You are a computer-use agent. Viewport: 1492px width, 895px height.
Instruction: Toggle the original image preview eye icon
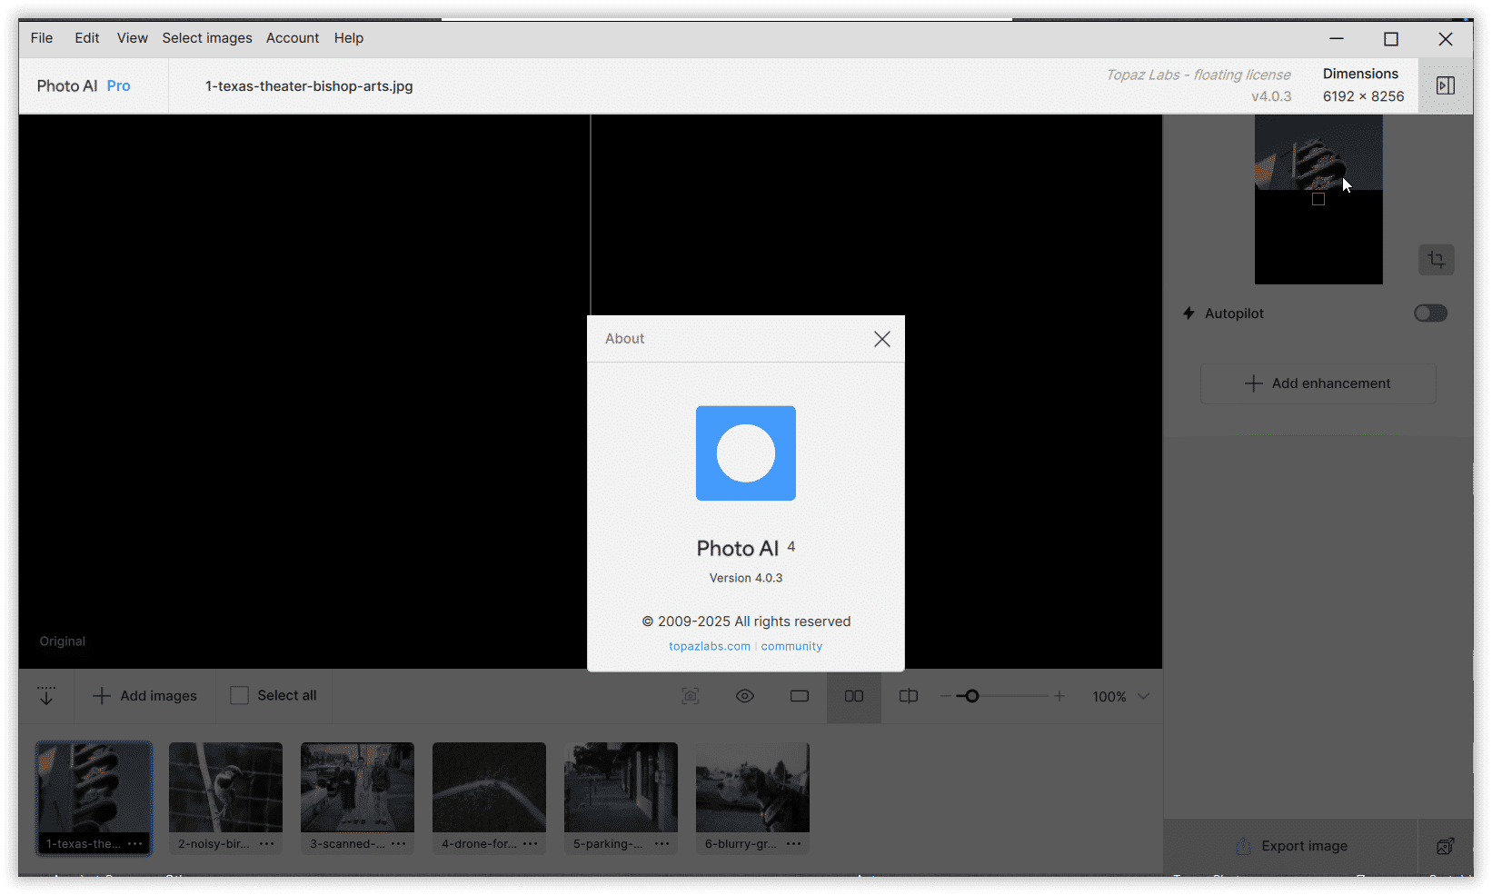coord(745,696)
